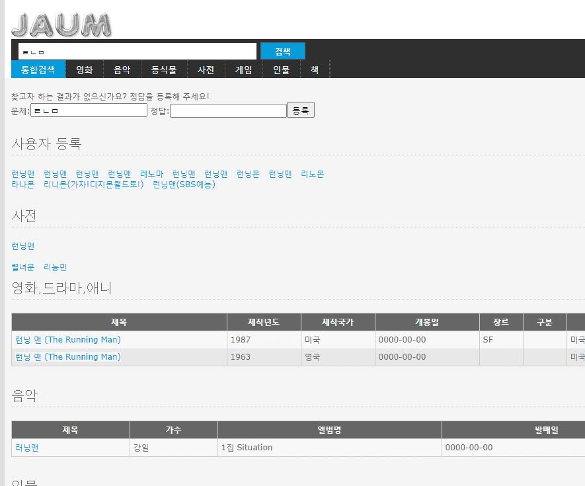The width and height of the screenshot is (585, 486).
Task: Click the 등록 button
Action: click(301, 110)
